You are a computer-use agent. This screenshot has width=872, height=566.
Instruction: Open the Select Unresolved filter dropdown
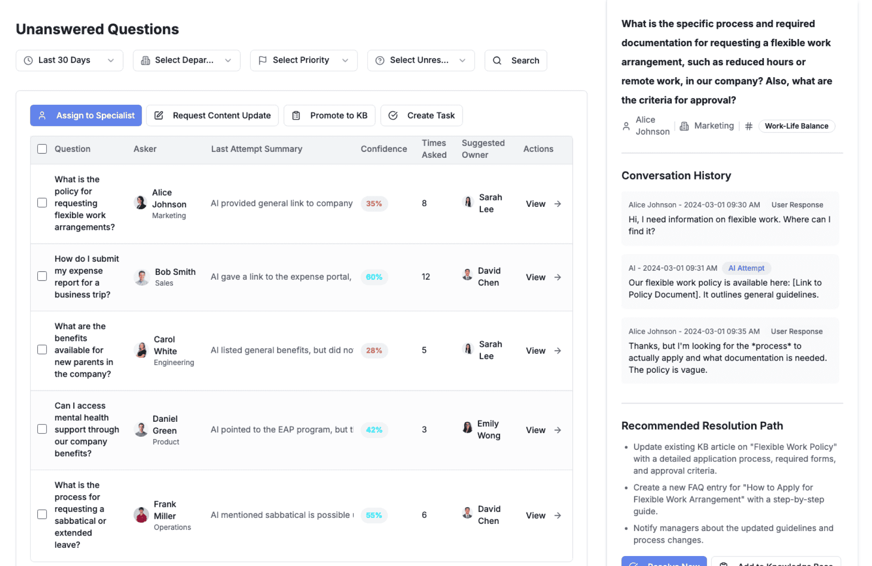421,60
